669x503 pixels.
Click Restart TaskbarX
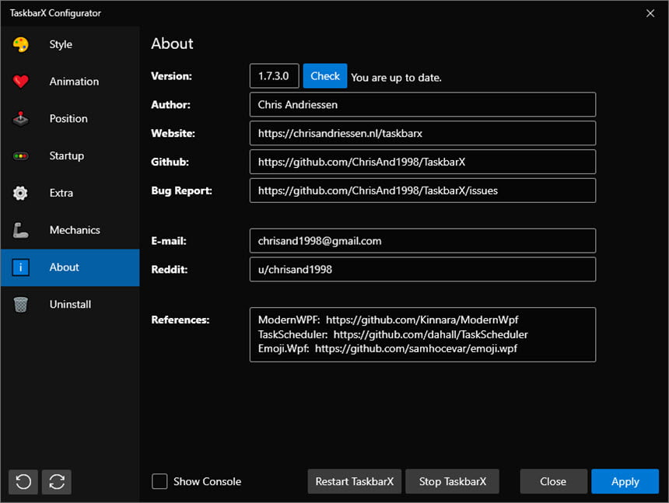click(355, 481)
